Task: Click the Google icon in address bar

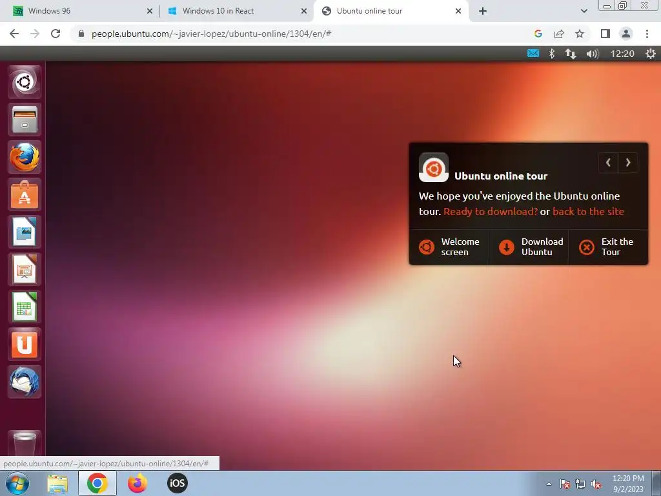Action: (538, 34)
